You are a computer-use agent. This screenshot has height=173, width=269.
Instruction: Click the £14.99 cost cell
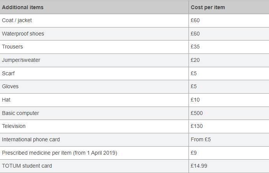(x=229, y=166)
